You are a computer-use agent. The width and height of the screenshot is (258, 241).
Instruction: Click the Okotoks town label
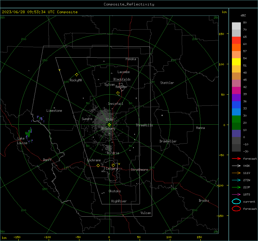click(x=115, y=191)
